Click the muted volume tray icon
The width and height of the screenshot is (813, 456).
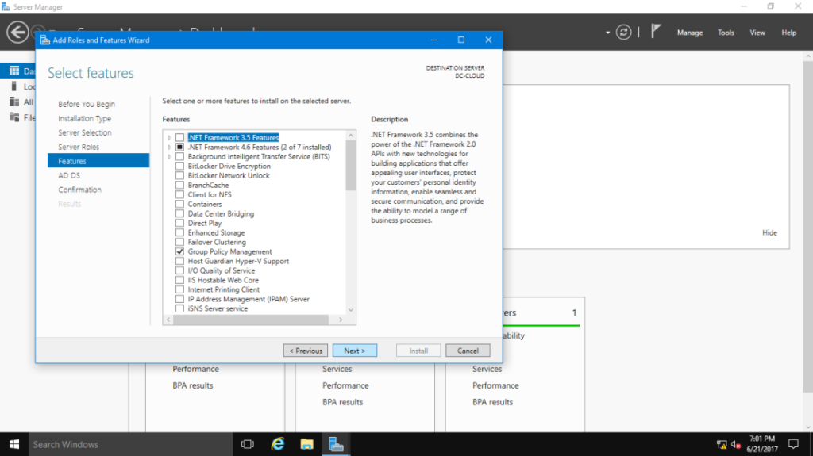coord(736,444)
